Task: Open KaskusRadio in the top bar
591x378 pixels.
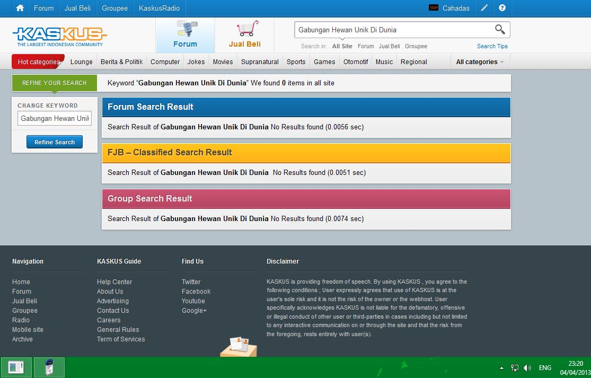Action: [159, 8]
